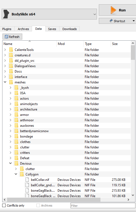Click the clothes folder icon

[16, 142]
